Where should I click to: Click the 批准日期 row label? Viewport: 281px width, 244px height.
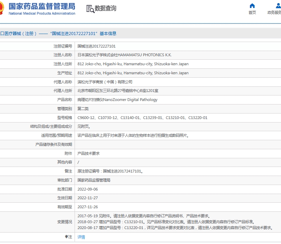pyautogui.click(x=65, y=189)
